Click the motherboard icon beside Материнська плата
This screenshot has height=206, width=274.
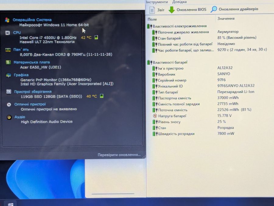click(8, 62)
